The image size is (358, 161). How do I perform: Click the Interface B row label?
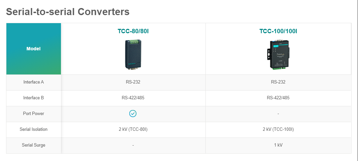(34, 98)
